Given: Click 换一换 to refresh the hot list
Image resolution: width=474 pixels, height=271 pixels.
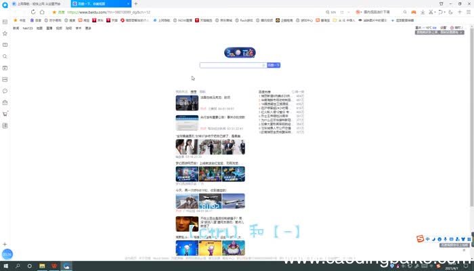Looking at the screenshot, I should 298,91.
